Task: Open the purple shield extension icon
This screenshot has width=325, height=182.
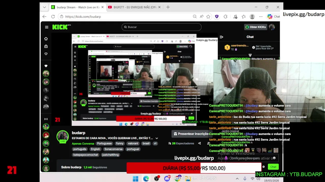Action: click(x=217, y=16)
